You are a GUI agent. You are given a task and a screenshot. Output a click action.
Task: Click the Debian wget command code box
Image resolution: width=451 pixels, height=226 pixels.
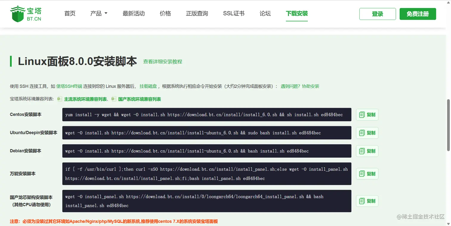point(207,151)
